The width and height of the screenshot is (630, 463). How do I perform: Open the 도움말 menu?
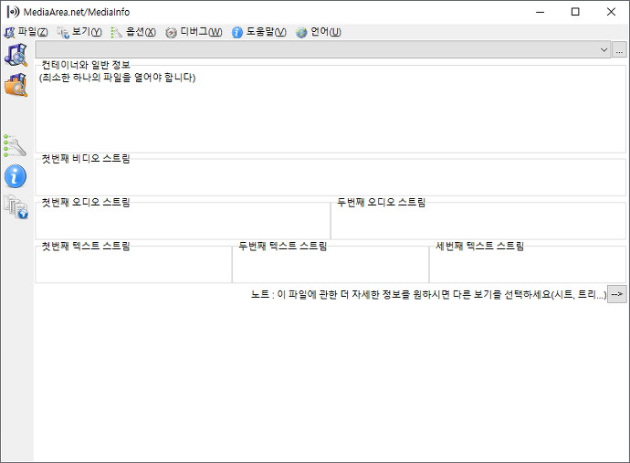click(x=259, y=32)
